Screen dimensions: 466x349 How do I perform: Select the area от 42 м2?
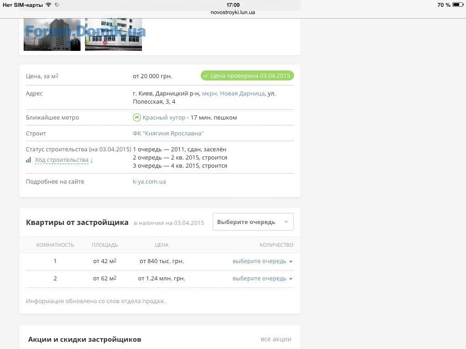tap(105, 261)
